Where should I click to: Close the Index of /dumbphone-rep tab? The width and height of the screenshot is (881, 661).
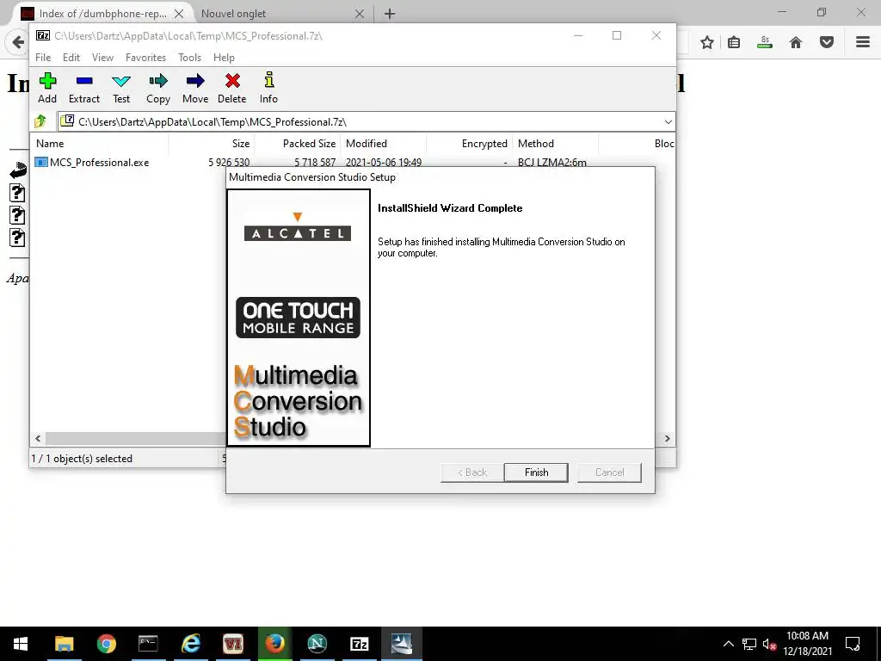pos(179,14)
